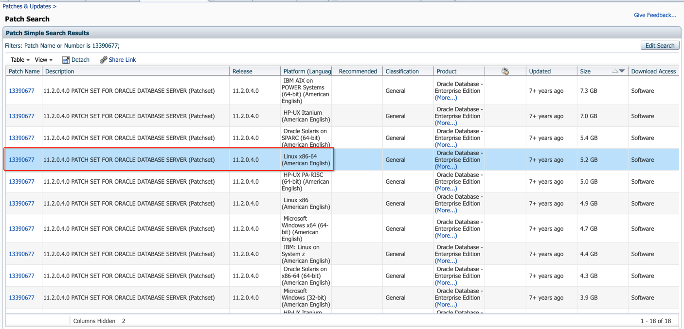Click the Microsoft Windows x64 platform cell
The width and height of the screenshot is (684, 329).
306,229
